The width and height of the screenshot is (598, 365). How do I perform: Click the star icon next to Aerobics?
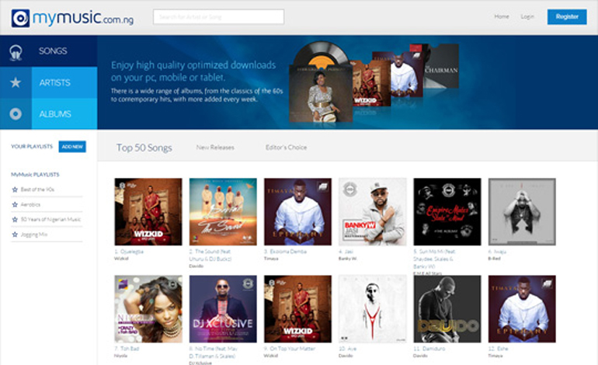coord(15,204)
